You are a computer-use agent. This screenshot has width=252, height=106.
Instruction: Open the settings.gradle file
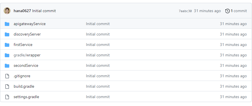tap(26, 97)
